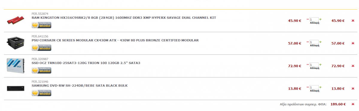Click quantity input field for Samsung DVD-RW
The height and width of the screenshot is (111, 359).
click(314, 87)
